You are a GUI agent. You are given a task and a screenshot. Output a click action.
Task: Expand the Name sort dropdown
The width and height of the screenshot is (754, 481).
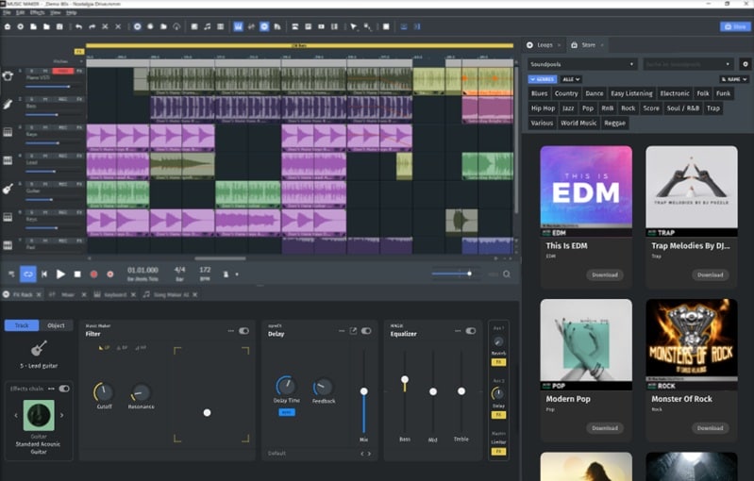[734, 79]
